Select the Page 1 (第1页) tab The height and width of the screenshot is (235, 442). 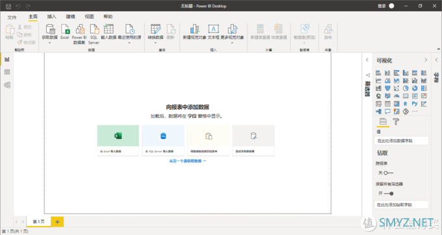tap(38, 222)
